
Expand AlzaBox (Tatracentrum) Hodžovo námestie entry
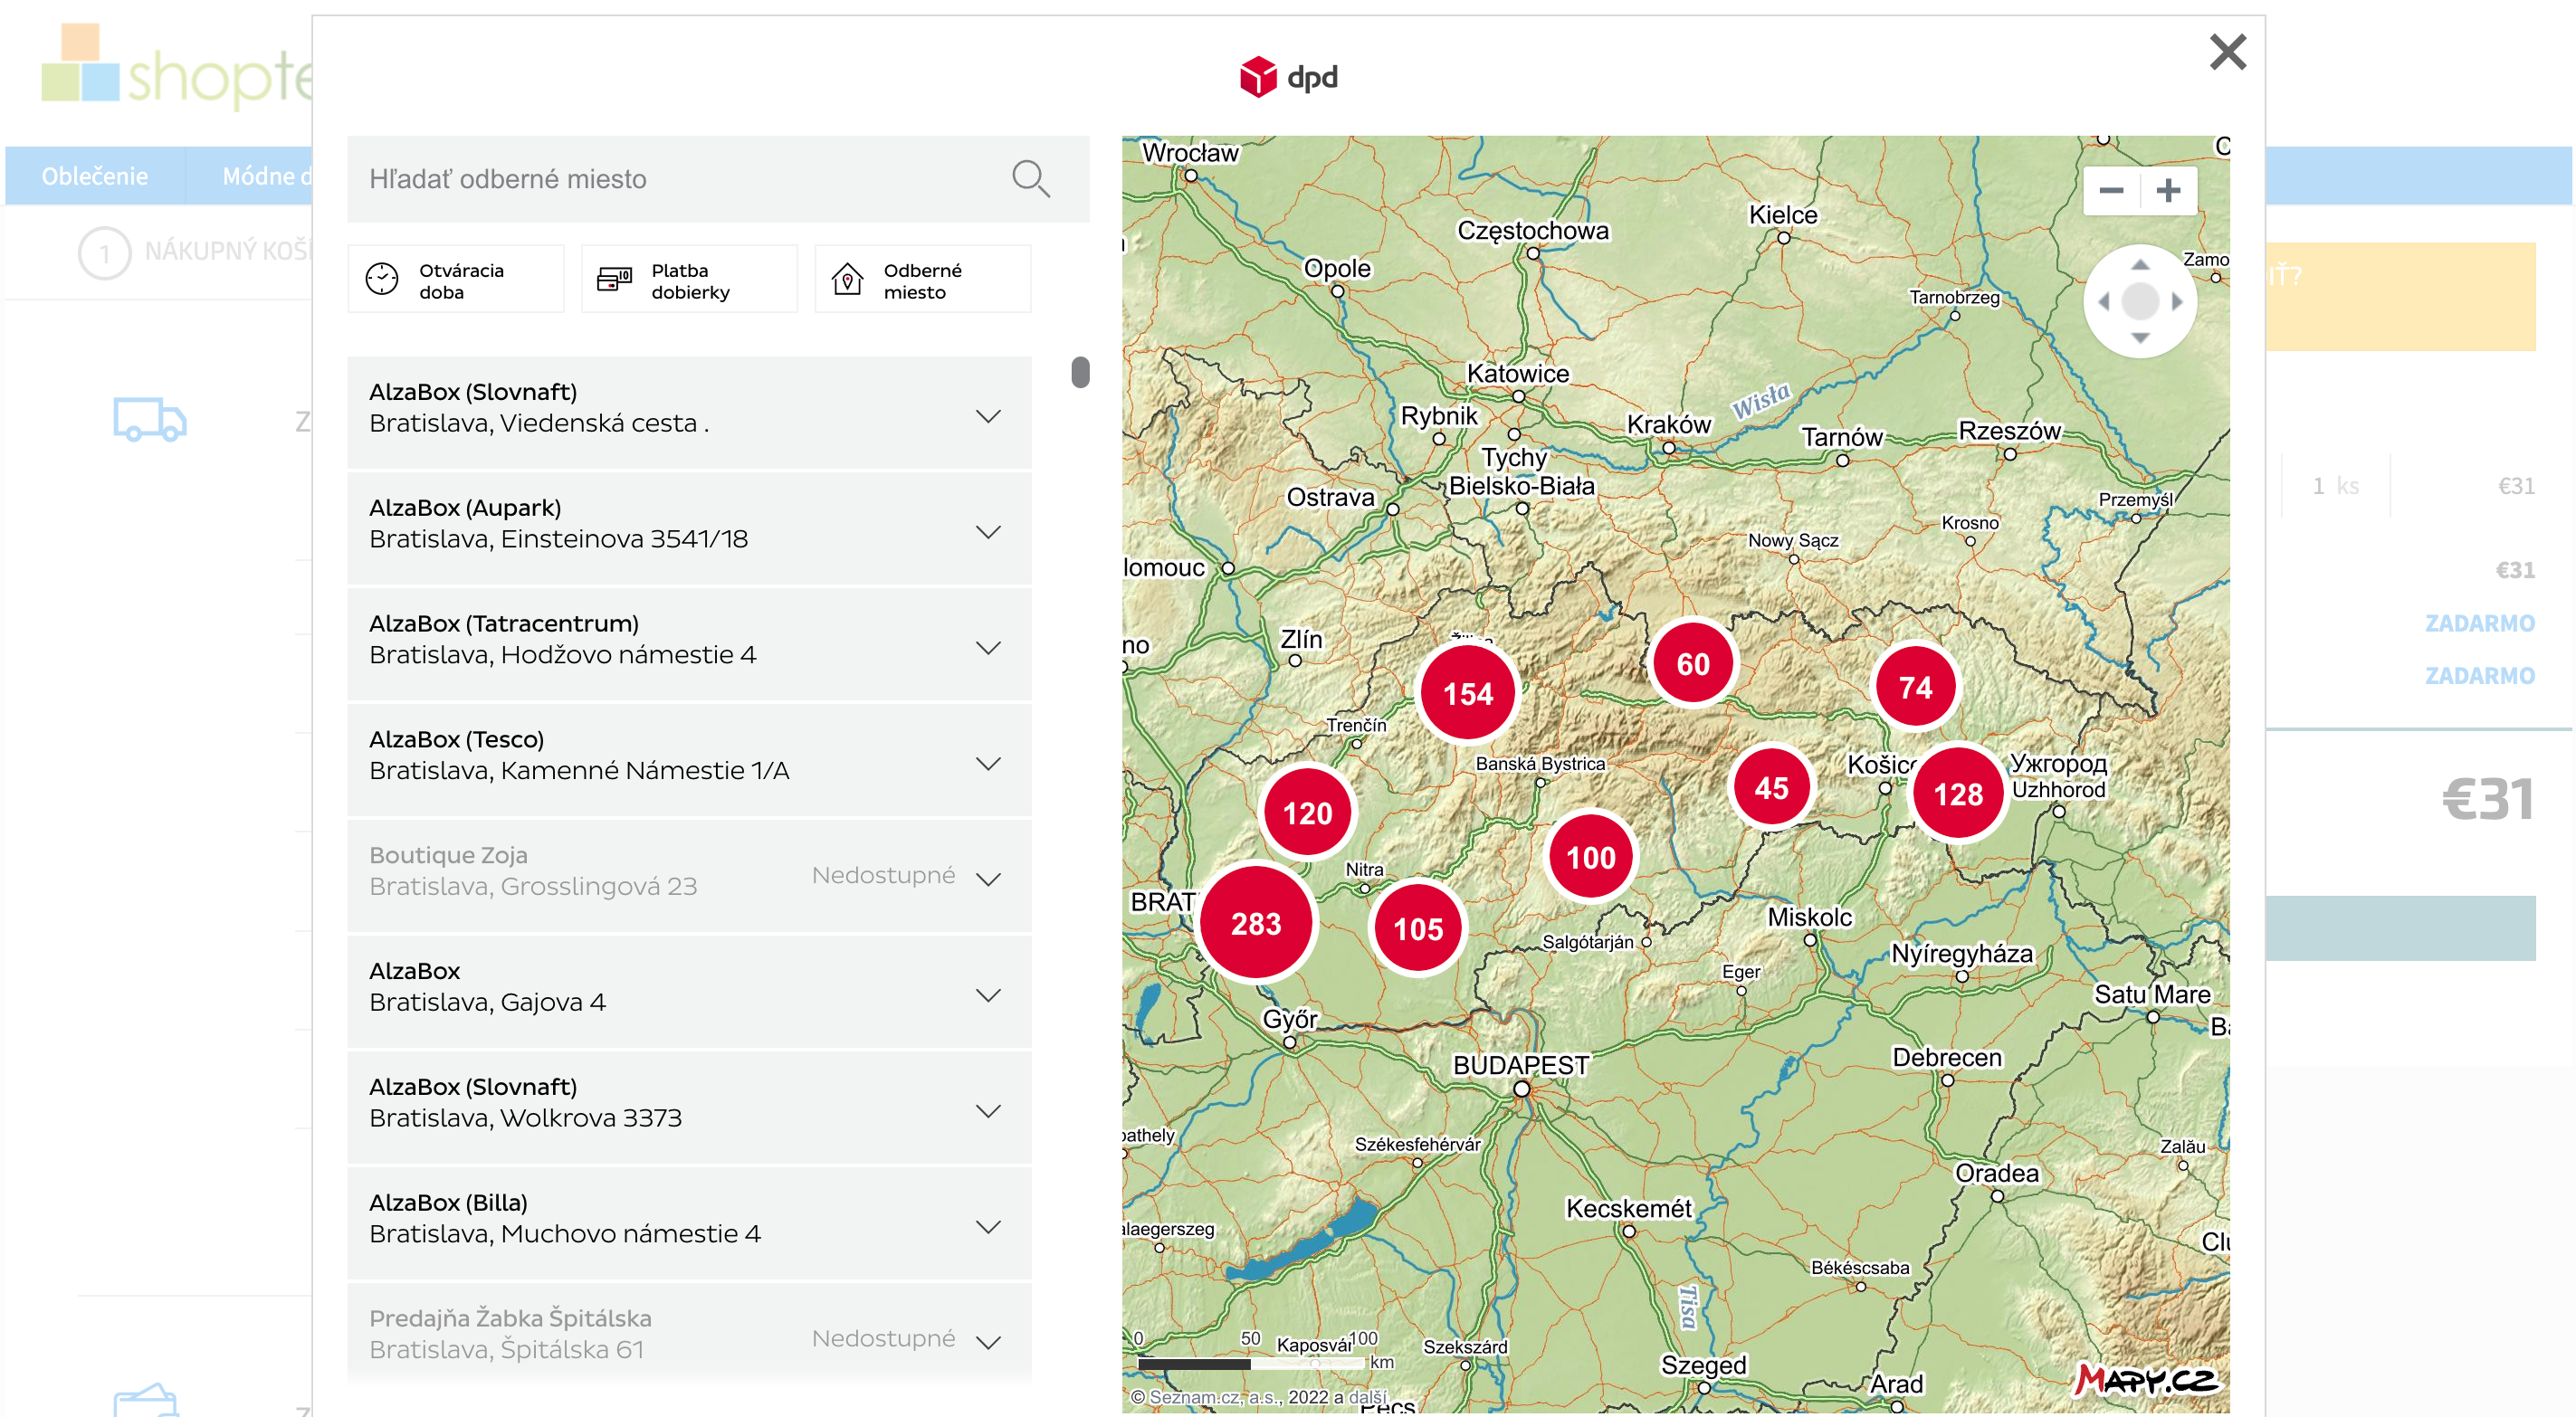(x=988, y=648)
